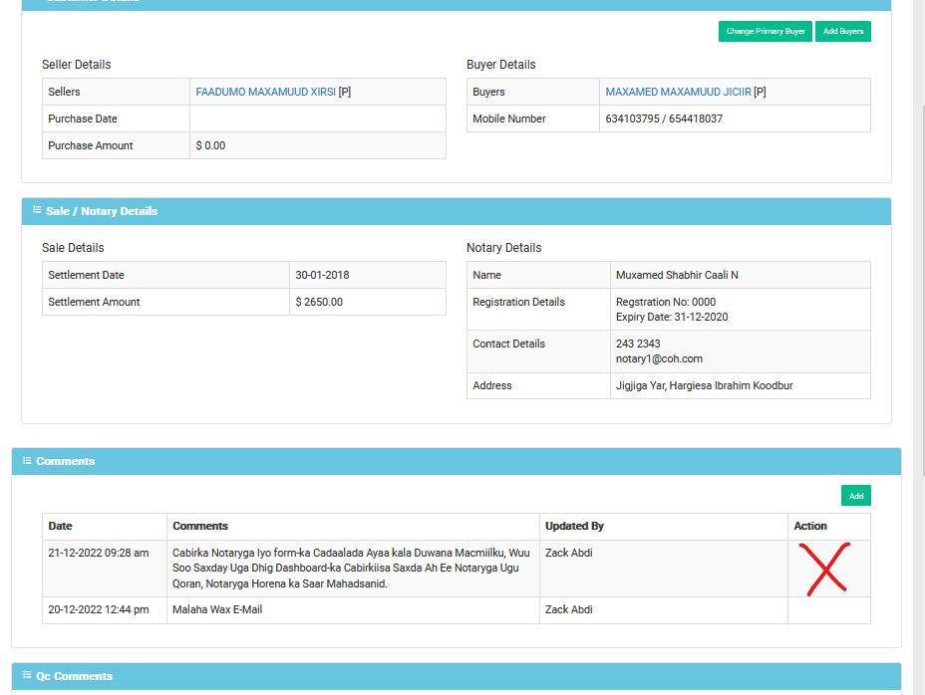This screenshot has width=925, height=695.
Task: Click the Qc Comments panel title
Action: [x=75, y=676]
